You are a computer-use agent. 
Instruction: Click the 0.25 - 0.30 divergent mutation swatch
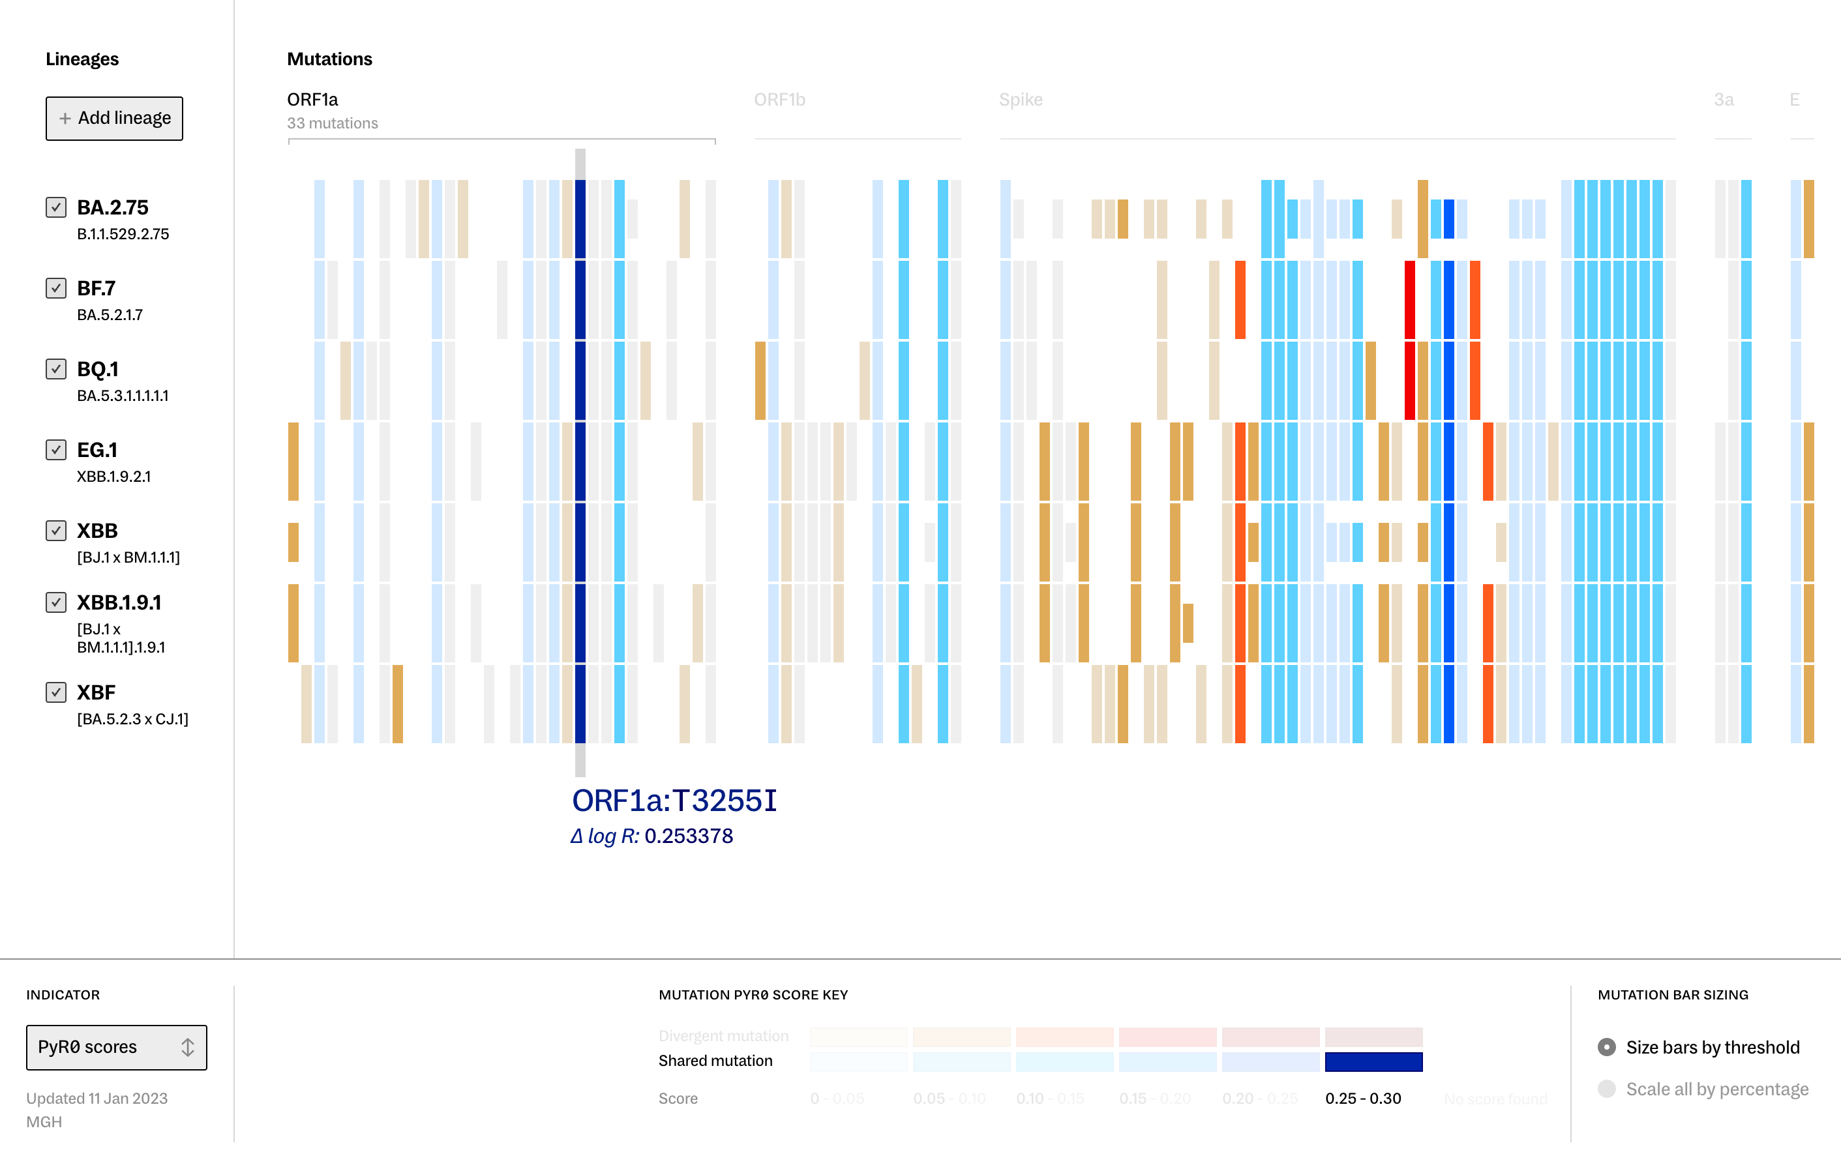point(1373,1037)
